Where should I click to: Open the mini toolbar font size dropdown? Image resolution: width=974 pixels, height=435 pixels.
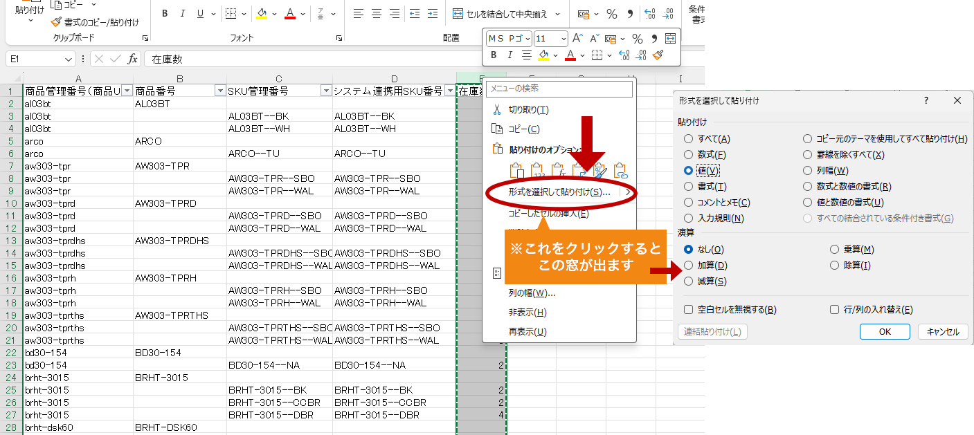563,39
